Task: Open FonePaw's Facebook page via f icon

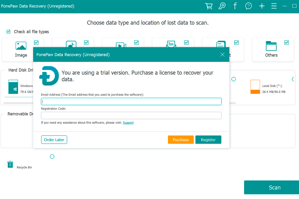Action: click(235, 6)
